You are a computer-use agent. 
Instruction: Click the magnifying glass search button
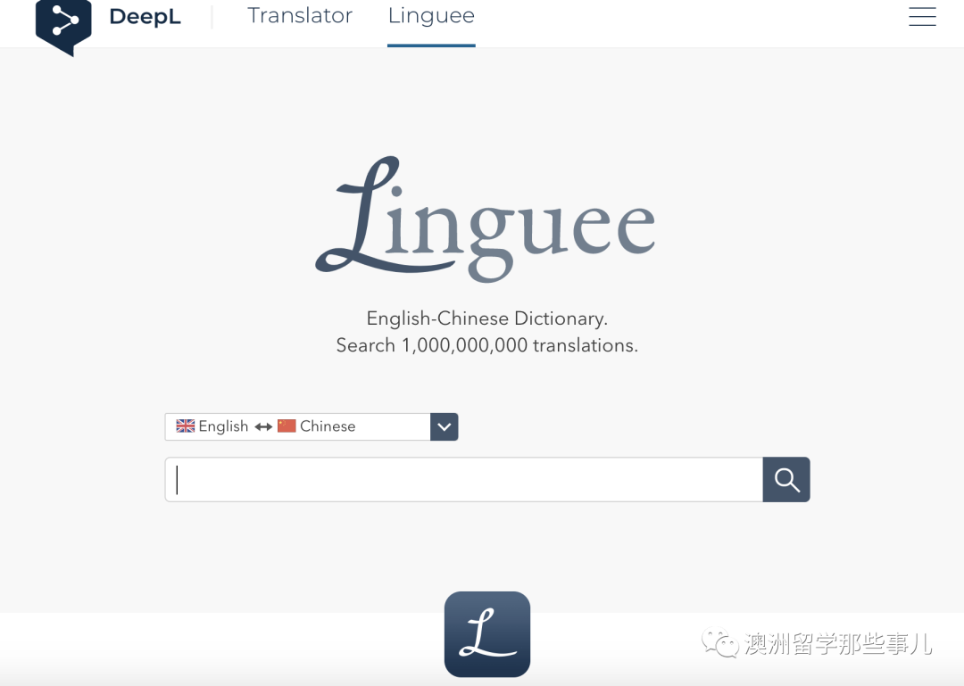786,479
